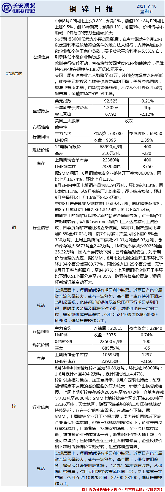165x492 pixels.
Task: Click the 十年期美债收益率 row label
Action: point(72,108)
